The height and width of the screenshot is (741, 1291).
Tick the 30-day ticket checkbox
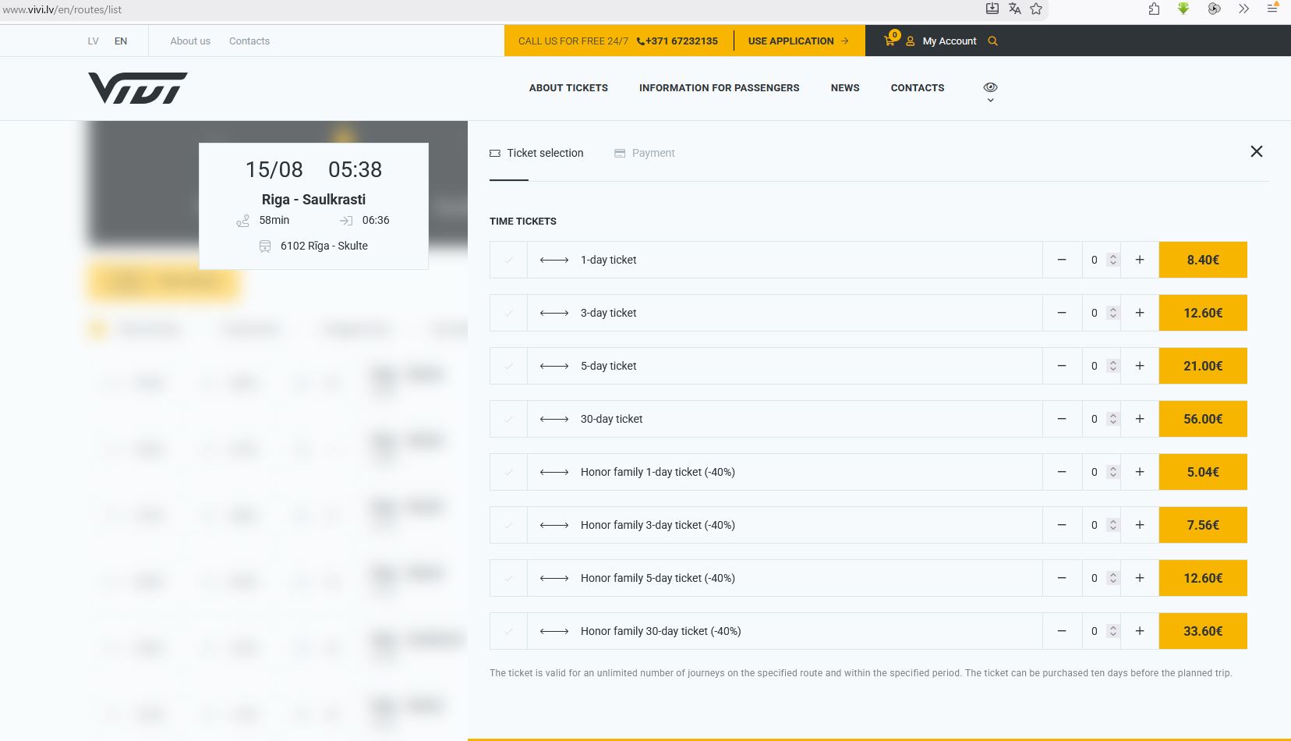pyautogui.click(x=508, y=419)
